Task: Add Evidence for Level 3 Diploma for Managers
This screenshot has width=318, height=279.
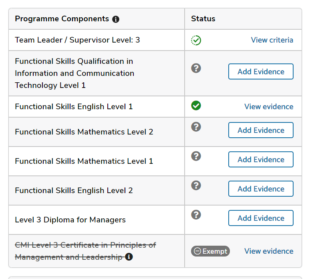Action: [x=261, y=218]
